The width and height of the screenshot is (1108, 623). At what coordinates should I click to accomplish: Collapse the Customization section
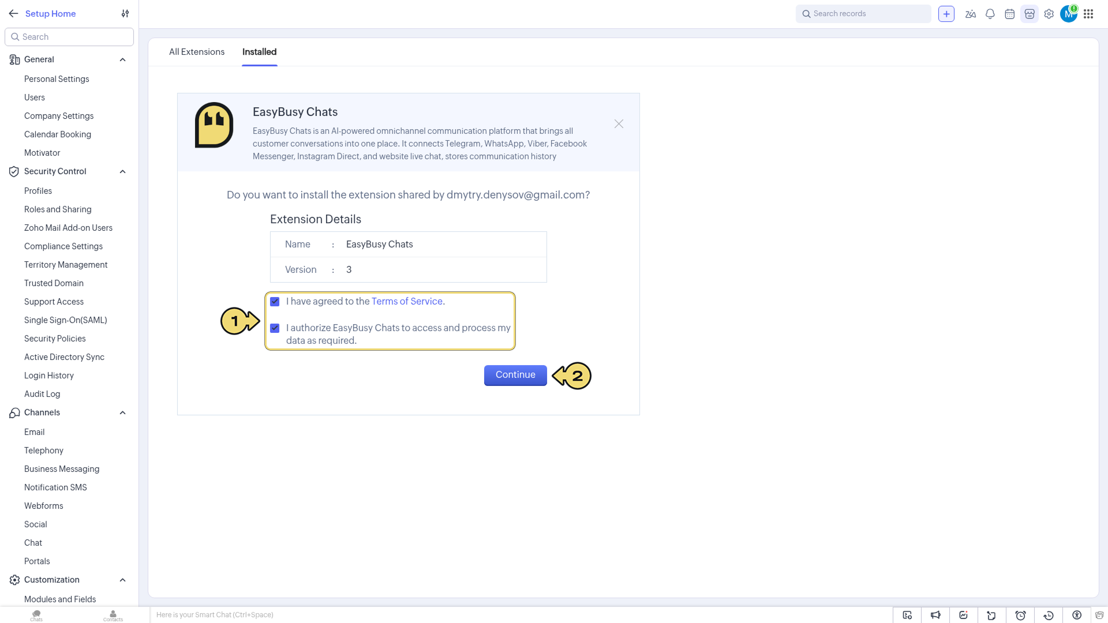click(x=122, y=580)
